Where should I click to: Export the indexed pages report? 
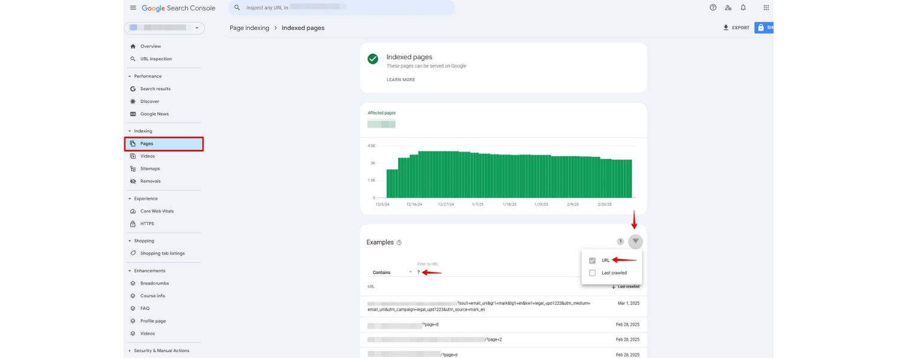(736, 27)
